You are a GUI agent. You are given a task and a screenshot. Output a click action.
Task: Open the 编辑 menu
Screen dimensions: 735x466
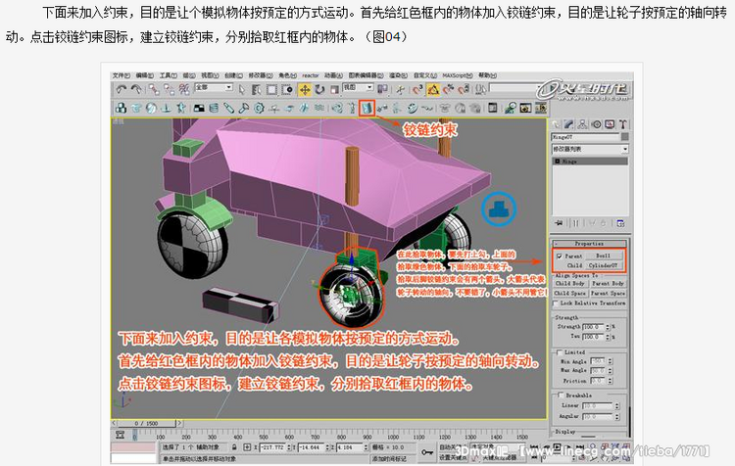pos(144,75)
